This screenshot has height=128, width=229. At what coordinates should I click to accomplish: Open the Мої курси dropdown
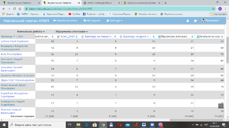click(92, 21)
